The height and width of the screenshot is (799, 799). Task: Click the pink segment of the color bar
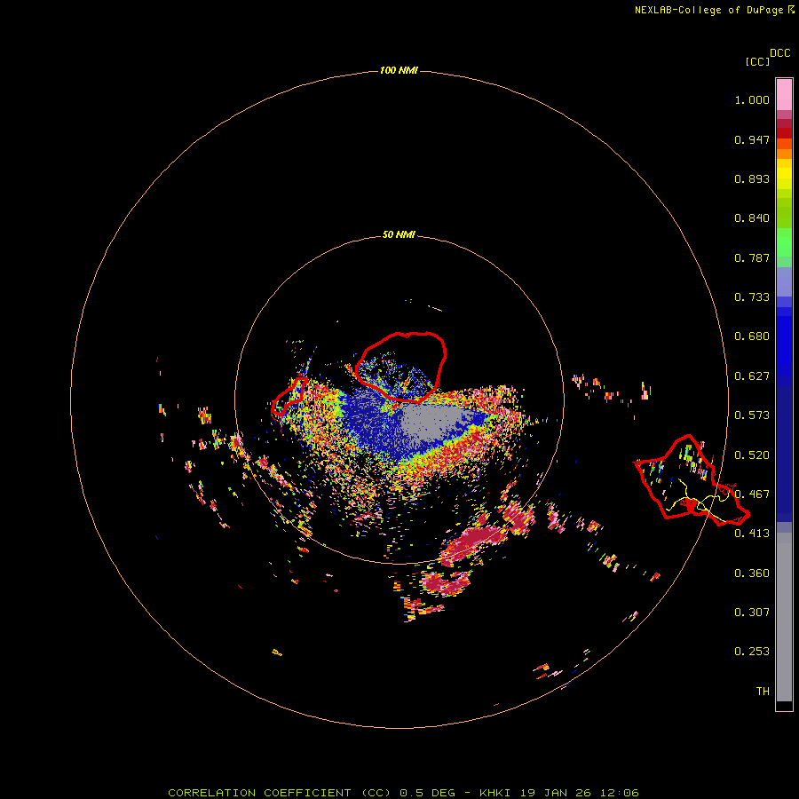tap(784, 95)
